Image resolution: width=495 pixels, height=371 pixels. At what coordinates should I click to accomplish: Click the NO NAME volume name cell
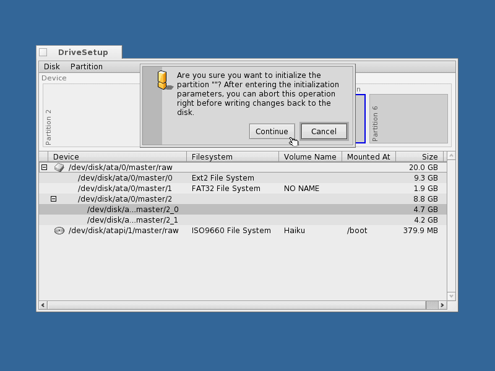(x=301, y=189)
